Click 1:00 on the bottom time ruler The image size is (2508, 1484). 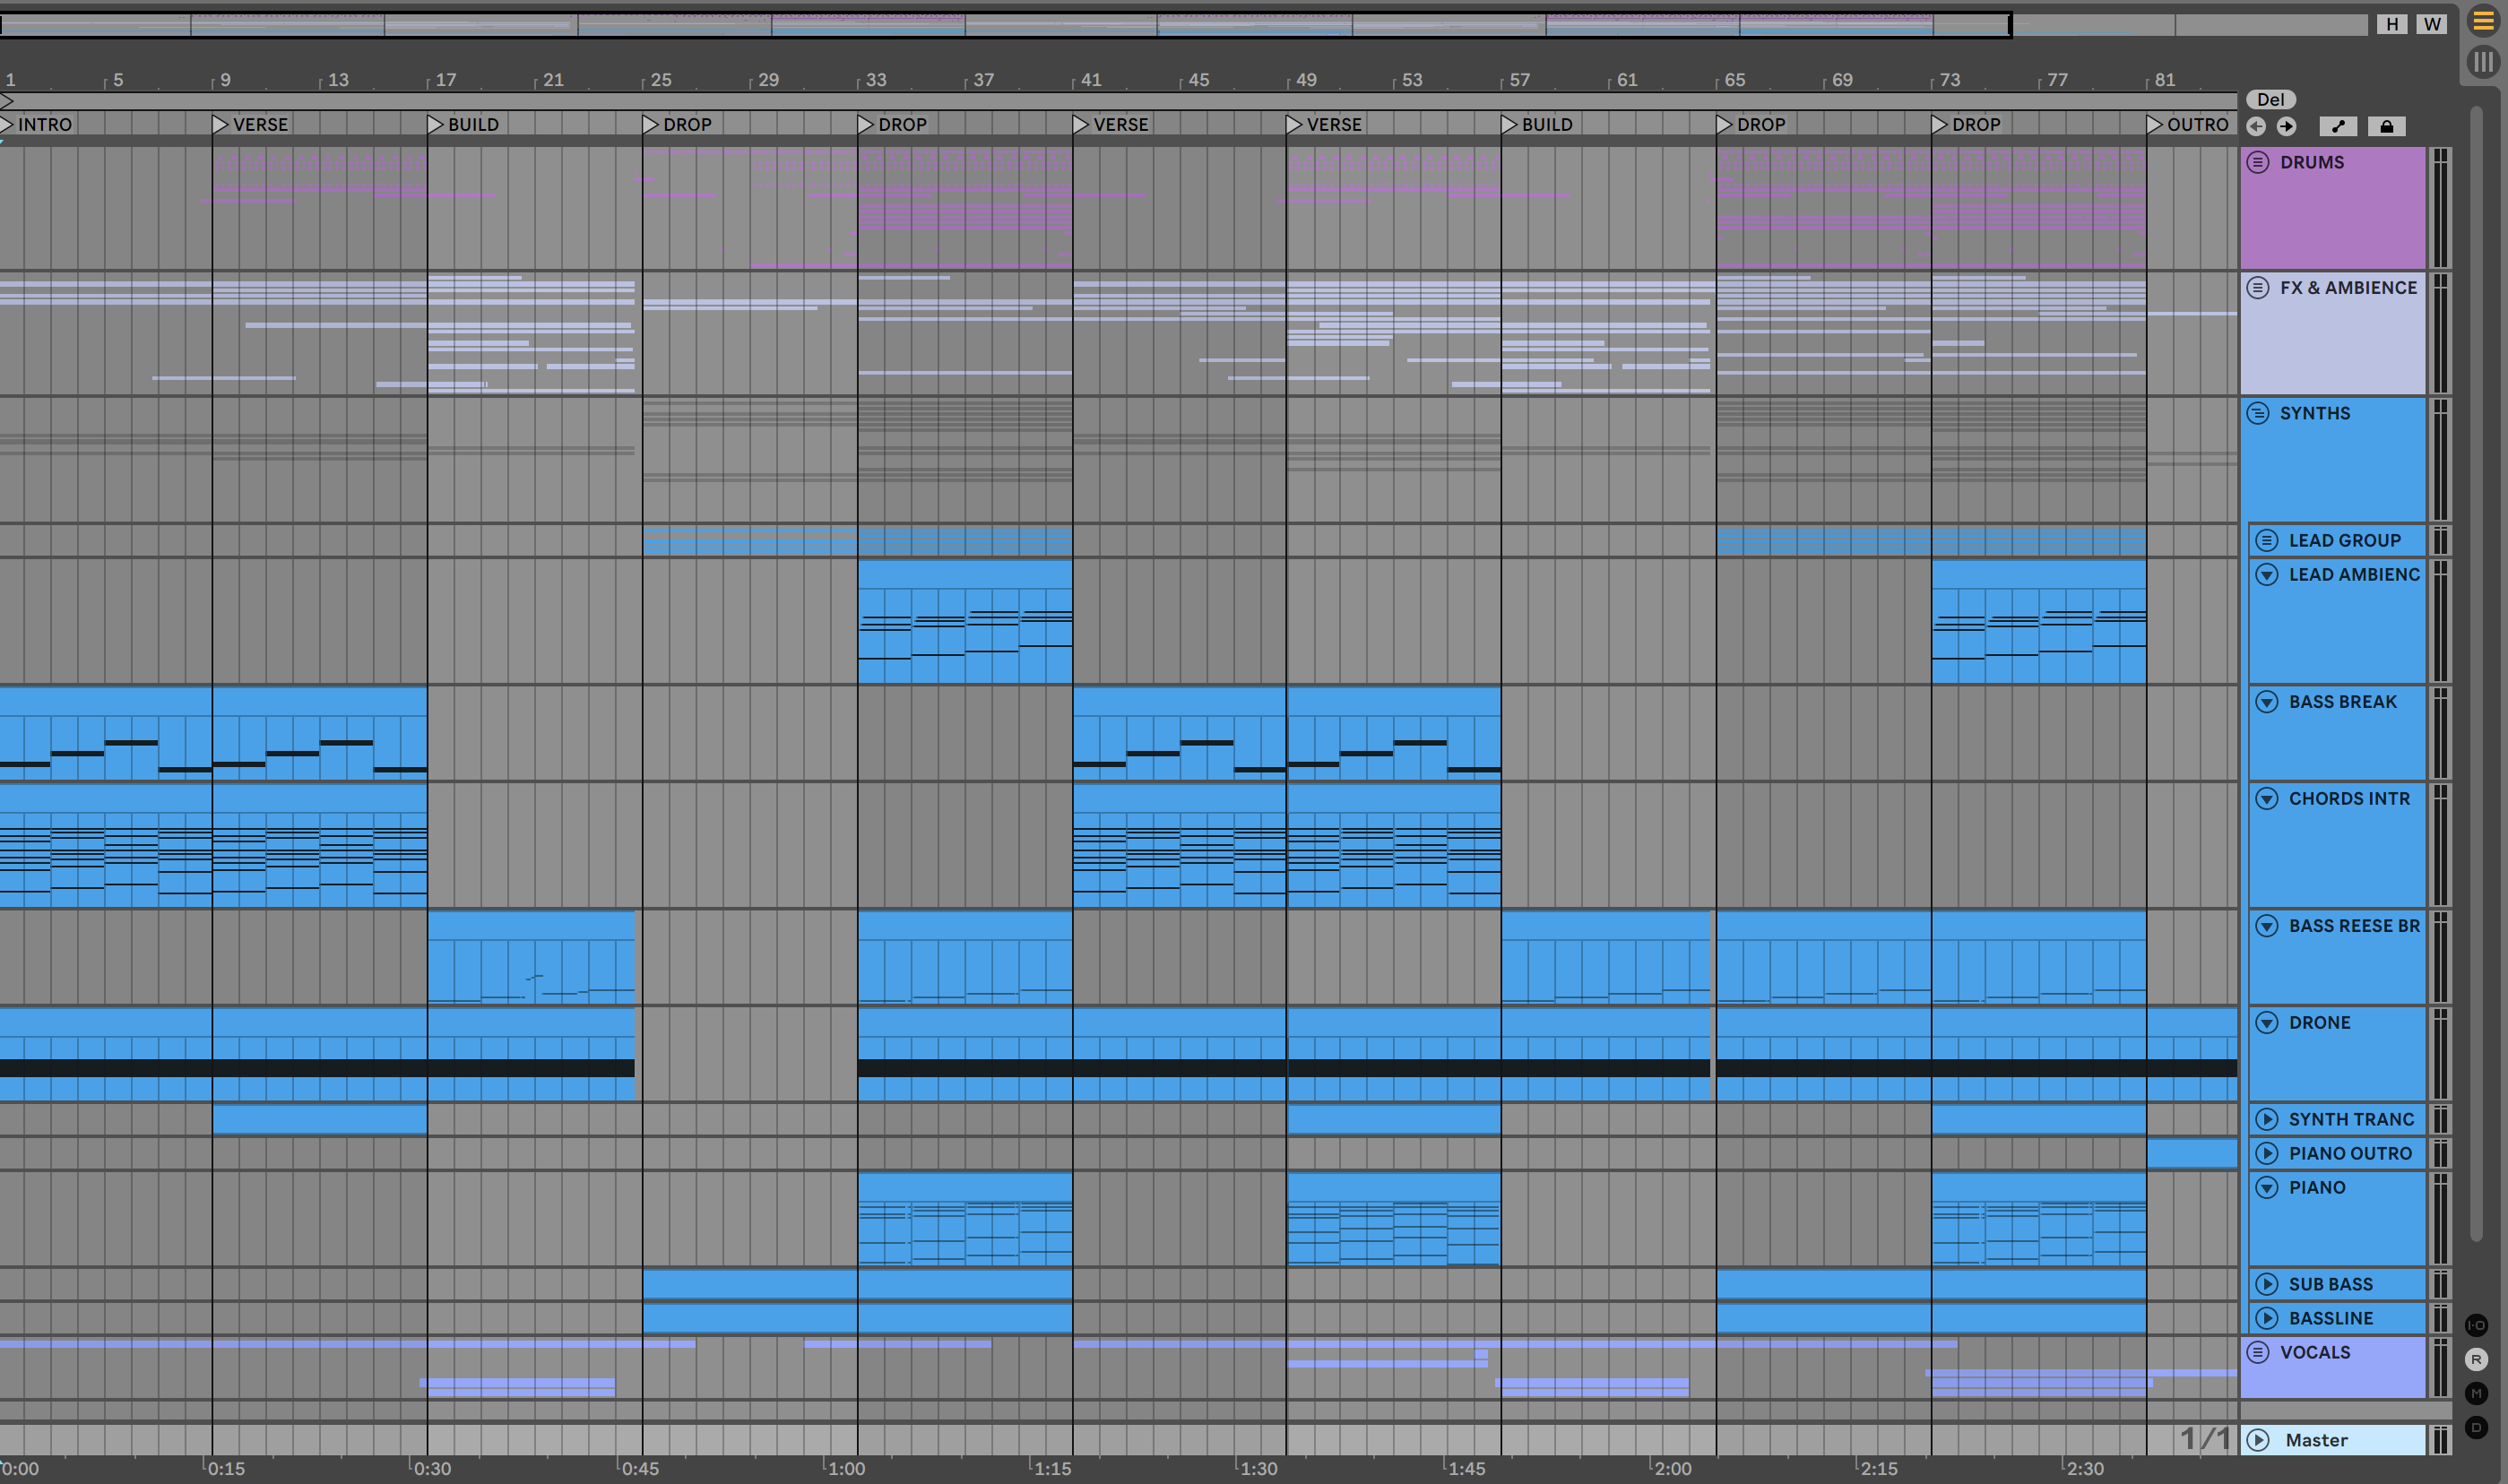[846, 1468]
